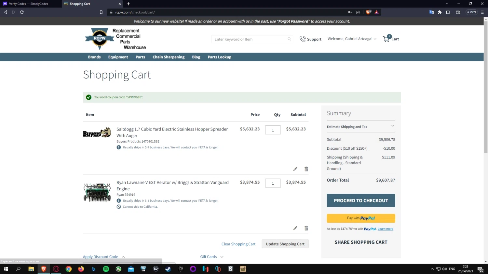Open Saltdogg Hopper Spreader product link
Image resolution: width=488 pixels, height=274 pixels.
172,132
